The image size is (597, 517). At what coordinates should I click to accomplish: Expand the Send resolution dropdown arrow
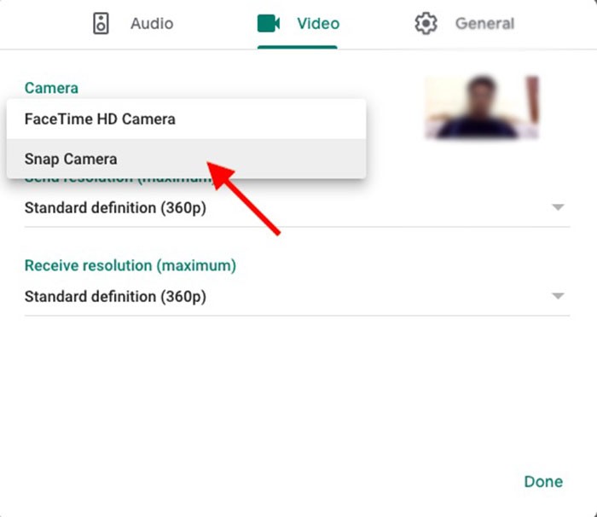pos(558,207)
